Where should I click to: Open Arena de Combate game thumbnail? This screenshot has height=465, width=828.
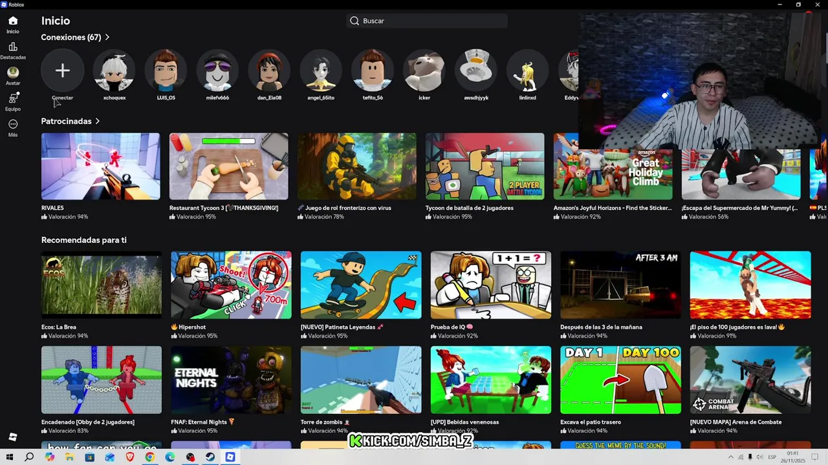coord(750,380)
